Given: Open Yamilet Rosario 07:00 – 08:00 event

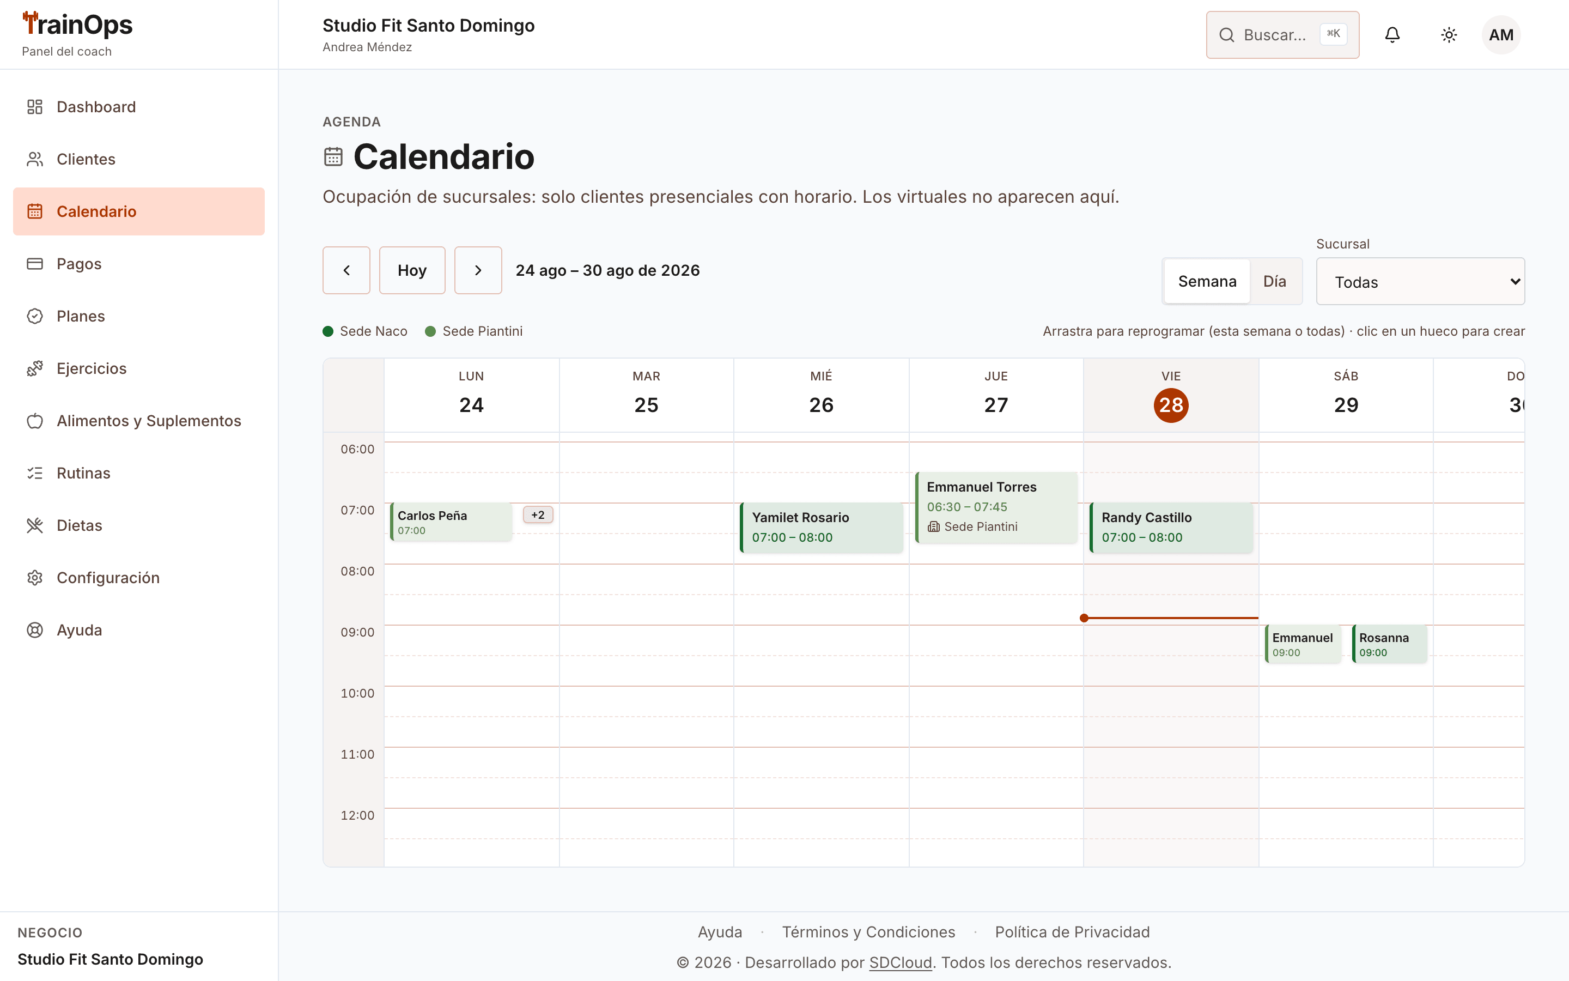Looking at the screenshot, I should click(x=822, y=528).
